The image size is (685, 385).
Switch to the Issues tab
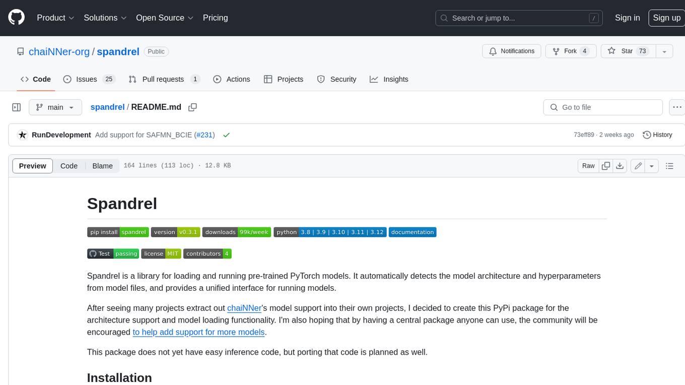[x=89, y=79]
